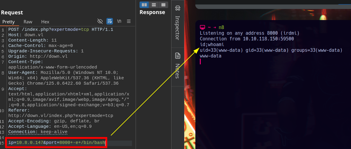The image size is (351, 149).
Task: Click the id;whoami command line
Action: (x=212, y=45)
